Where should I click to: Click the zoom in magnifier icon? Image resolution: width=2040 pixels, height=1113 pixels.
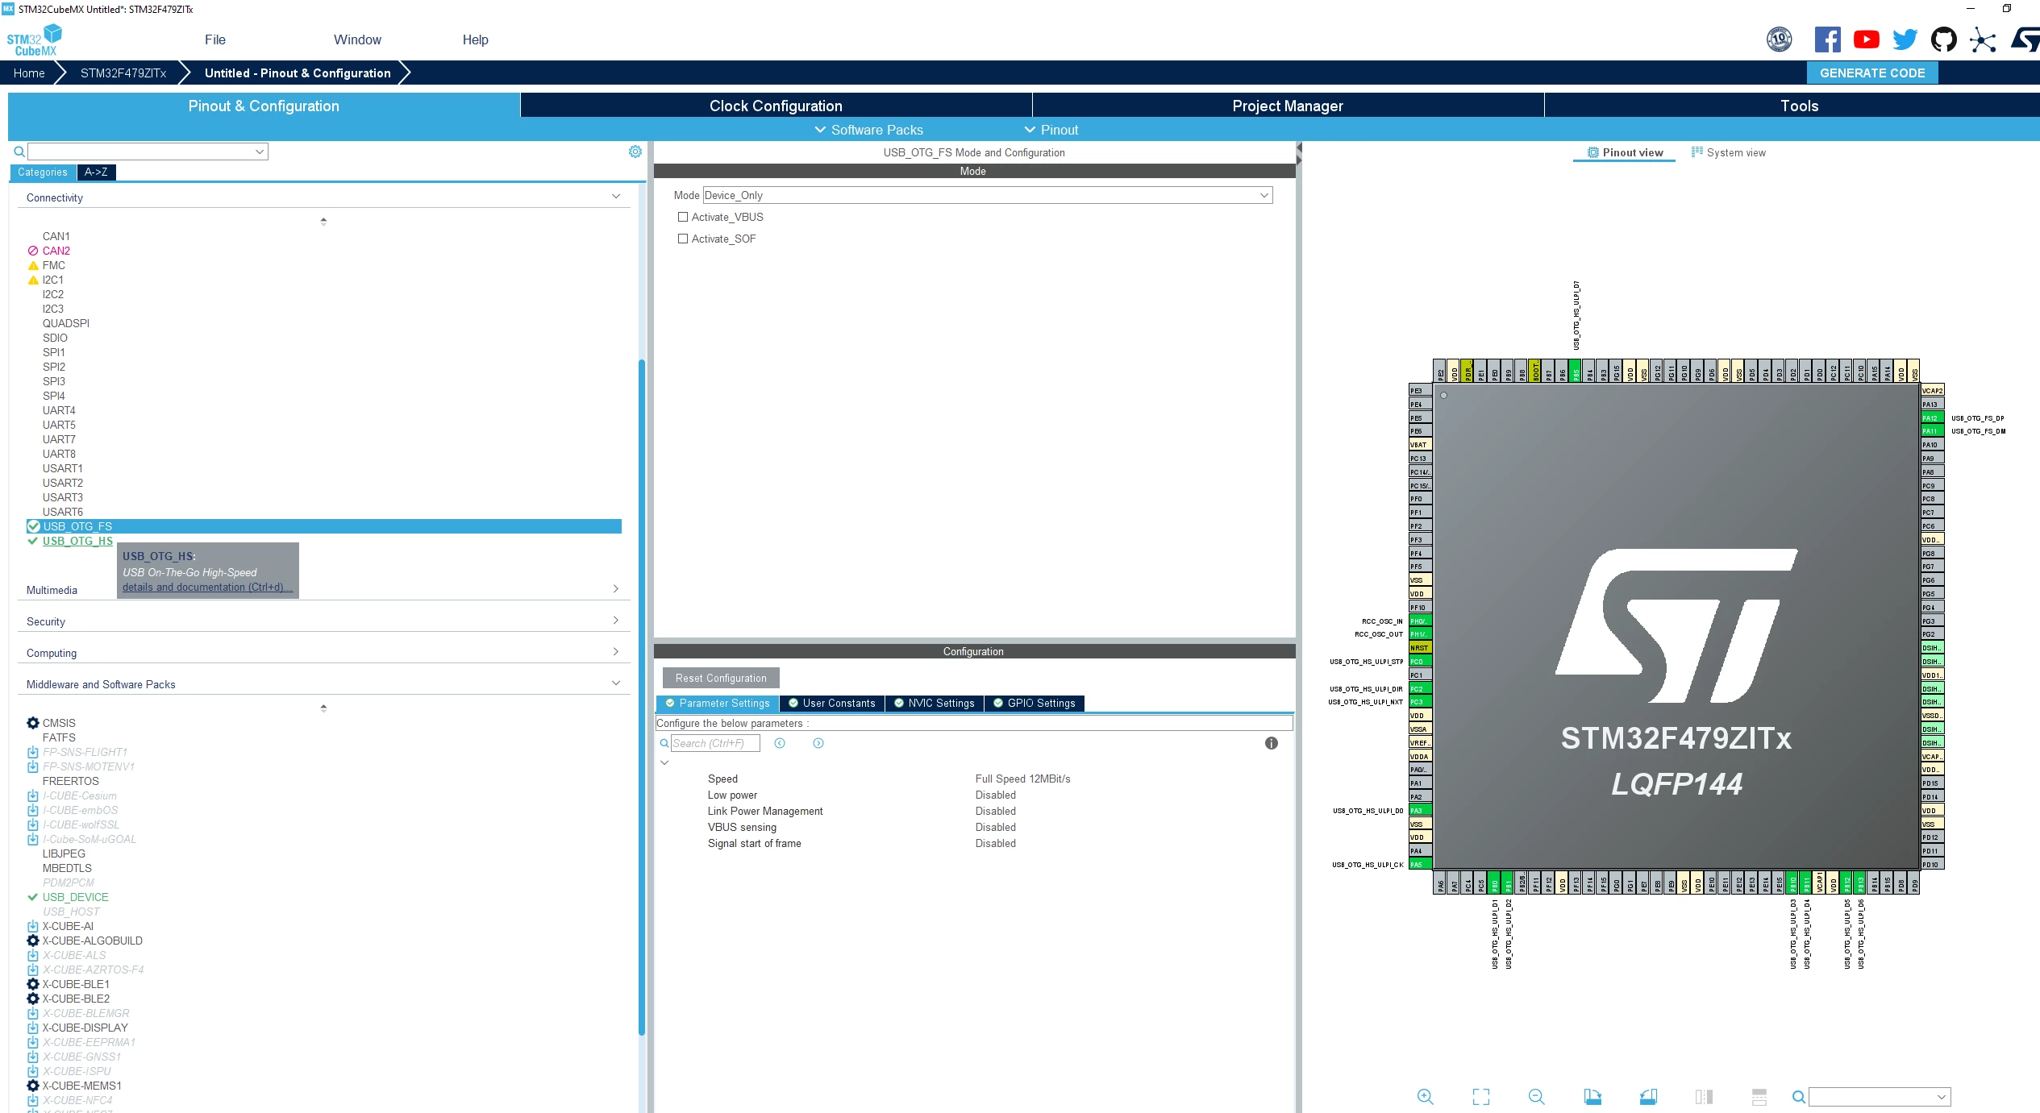point(1425,1096)
